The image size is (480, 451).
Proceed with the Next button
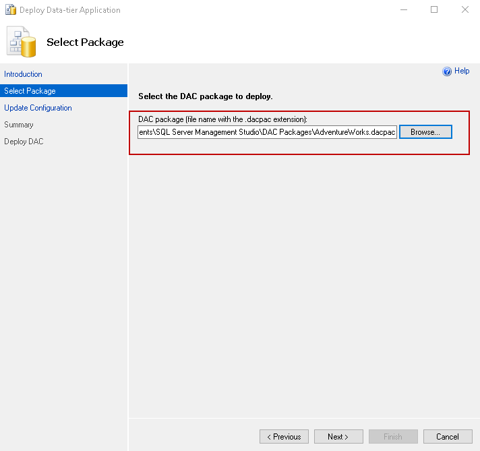(x=338, y=437)
